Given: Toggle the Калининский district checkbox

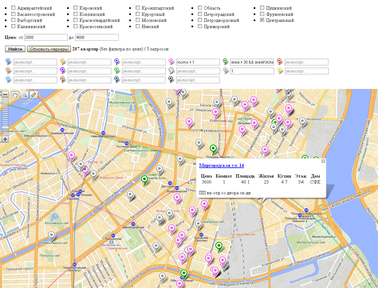Looking at the screenshot, I should pyautogui.click(x=13, y=26).
